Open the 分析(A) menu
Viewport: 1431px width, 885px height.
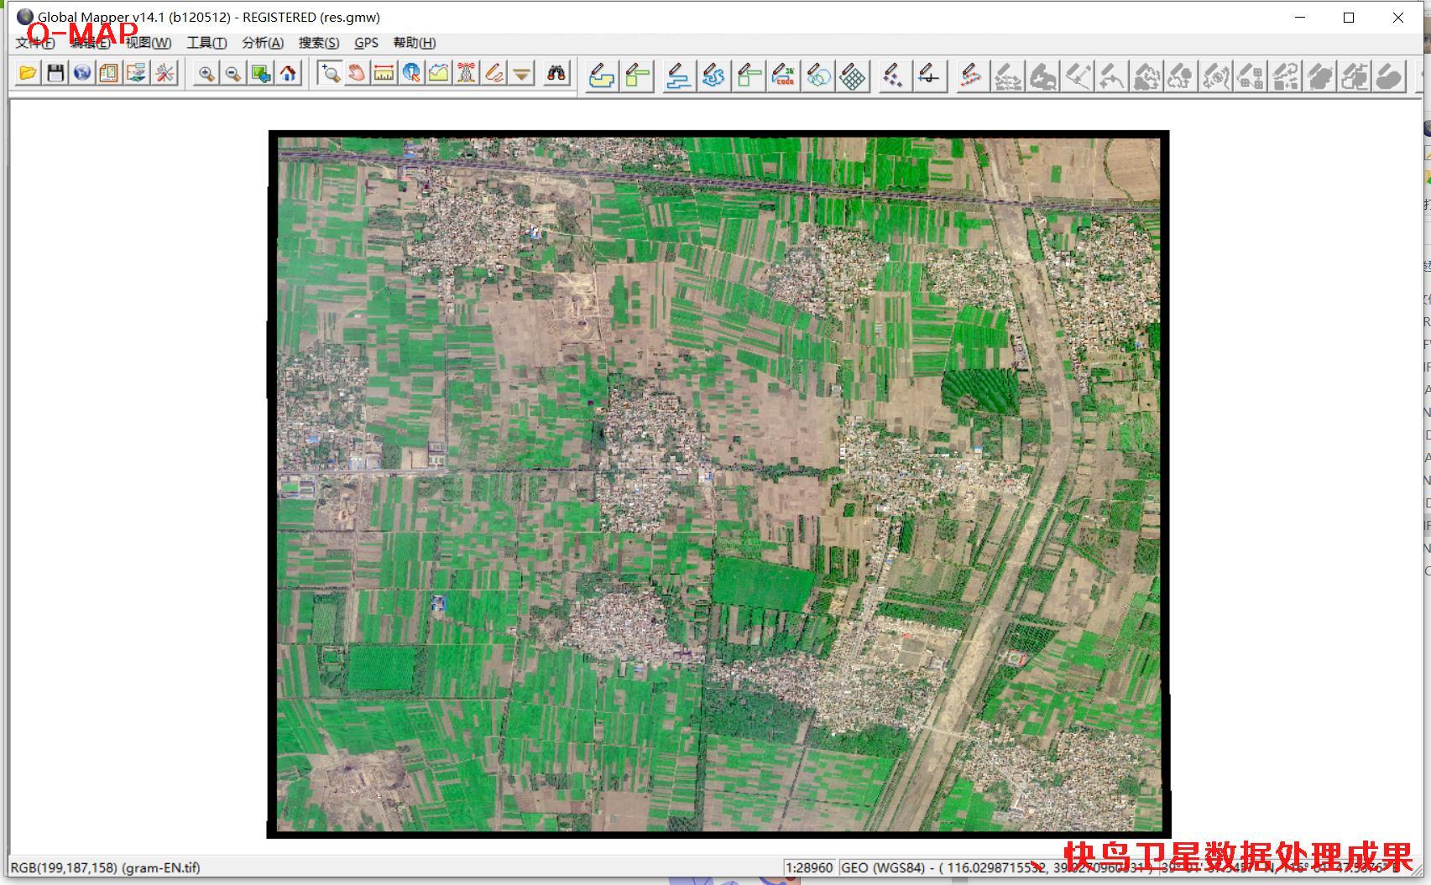[x=263, y=43]
